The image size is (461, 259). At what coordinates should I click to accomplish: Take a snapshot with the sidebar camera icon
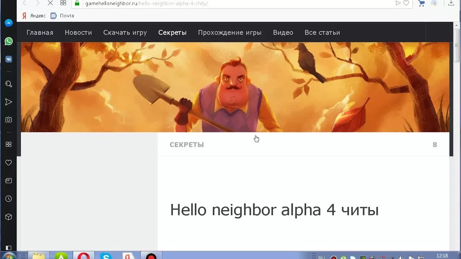9,120
